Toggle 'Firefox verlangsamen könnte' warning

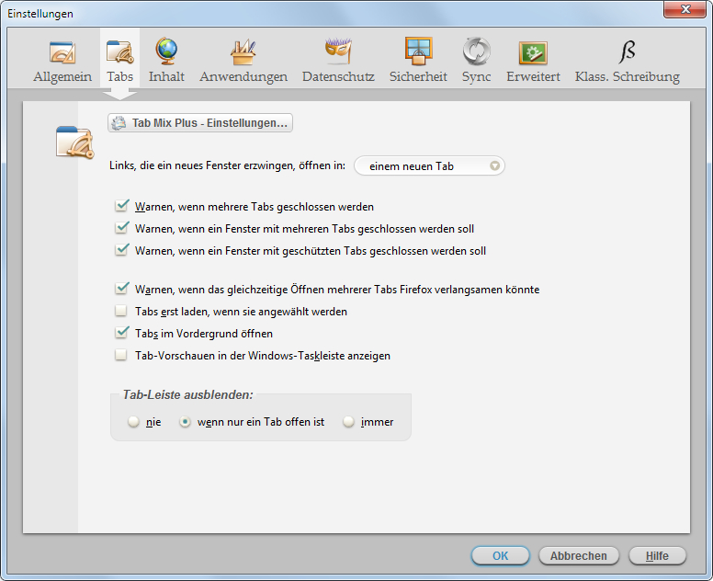click(x=121, y=289)
